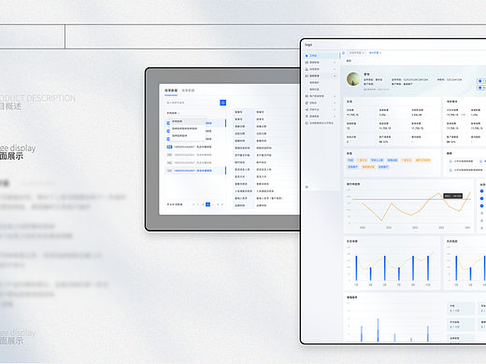This screenshot has height=364, width=486.
Task: Click the black tooltip on line chart
Action: (x=453, y=196)
